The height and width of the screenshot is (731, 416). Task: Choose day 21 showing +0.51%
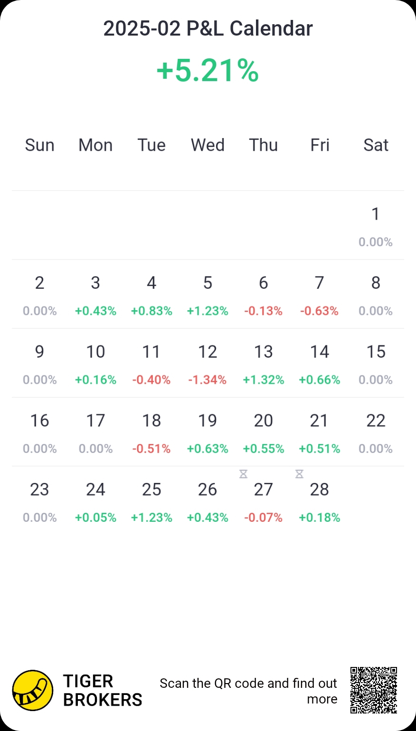pyautogui.click(x=320, y=432)
